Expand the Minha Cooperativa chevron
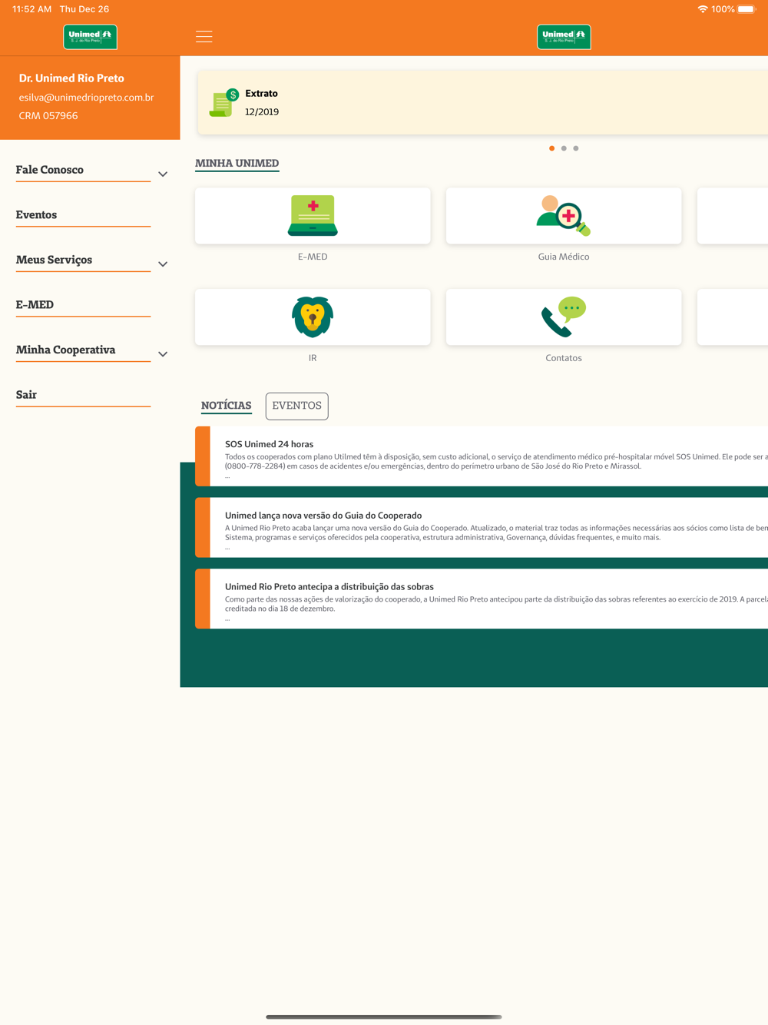768x1025 pixels. pos(163,354)
